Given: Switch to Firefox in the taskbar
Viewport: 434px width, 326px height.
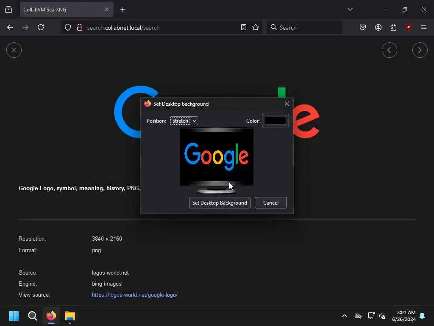Looking at the screenshot, I should (x=51, y=316).
